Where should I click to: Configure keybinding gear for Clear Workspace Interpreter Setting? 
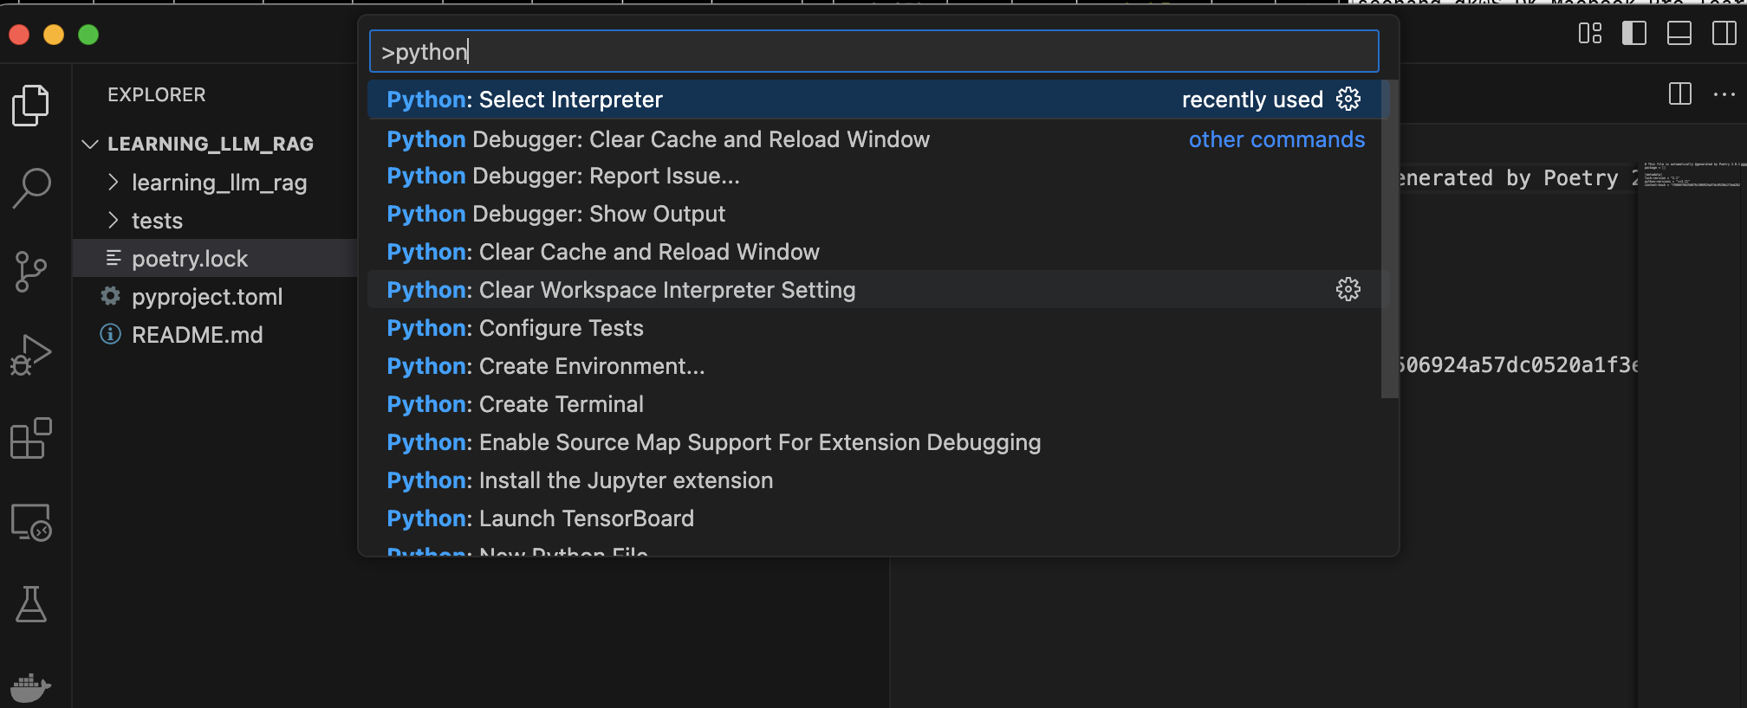pos(1348,289)
